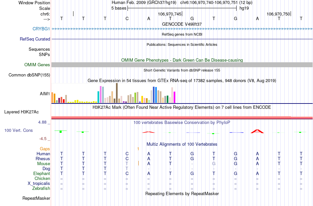Click the pink H3K27Ac signal bar

point(182,118)
